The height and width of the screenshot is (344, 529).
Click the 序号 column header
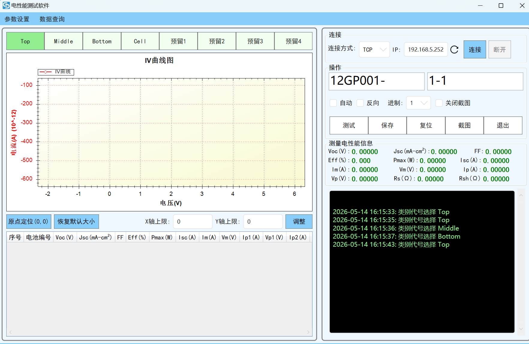(x=15, y=237)
